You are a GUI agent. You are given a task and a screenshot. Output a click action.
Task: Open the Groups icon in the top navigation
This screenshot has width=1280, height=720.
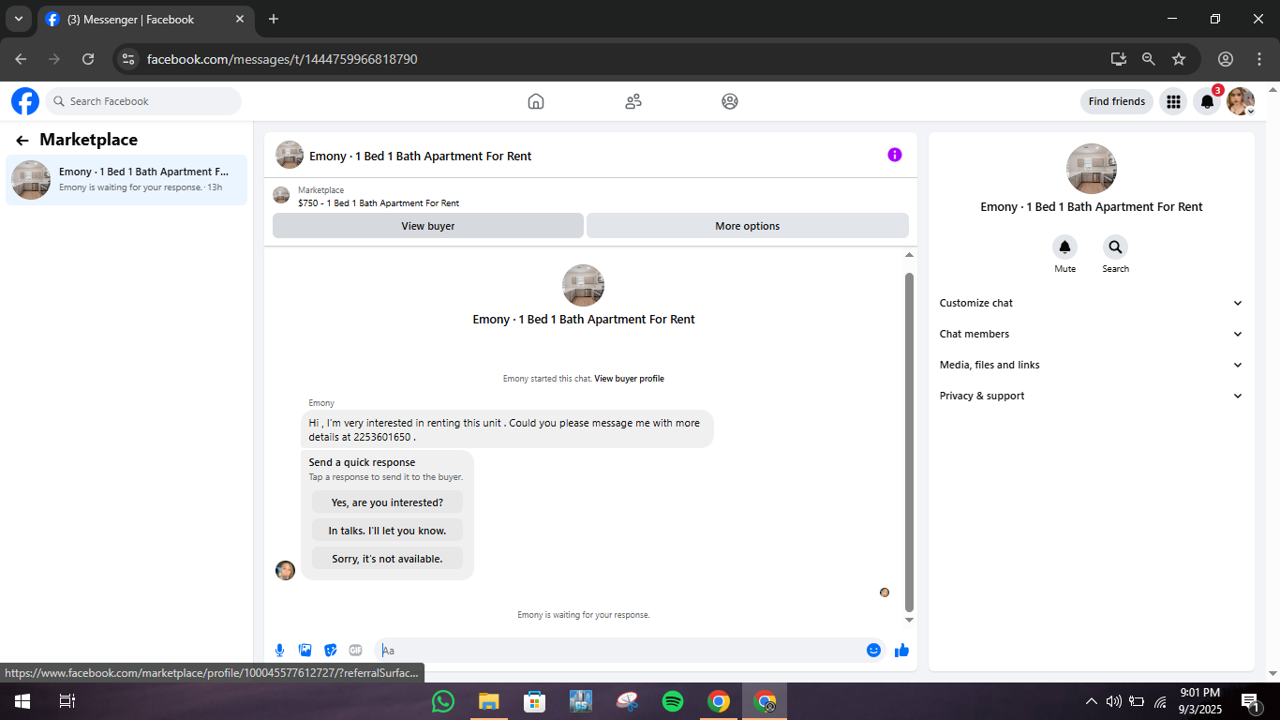click(730, 101)
